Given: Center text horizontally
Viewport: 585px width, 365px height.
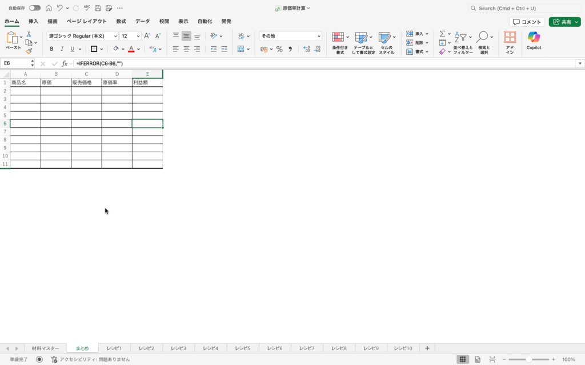Looking at the screenshot, I should click(186, 49).
